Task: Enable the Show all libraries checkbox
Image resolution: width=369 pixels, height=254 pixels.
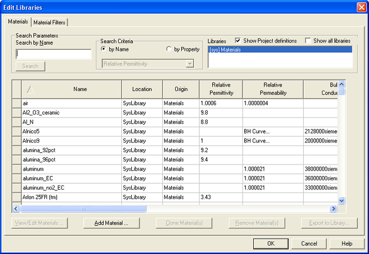Action: 309,41
